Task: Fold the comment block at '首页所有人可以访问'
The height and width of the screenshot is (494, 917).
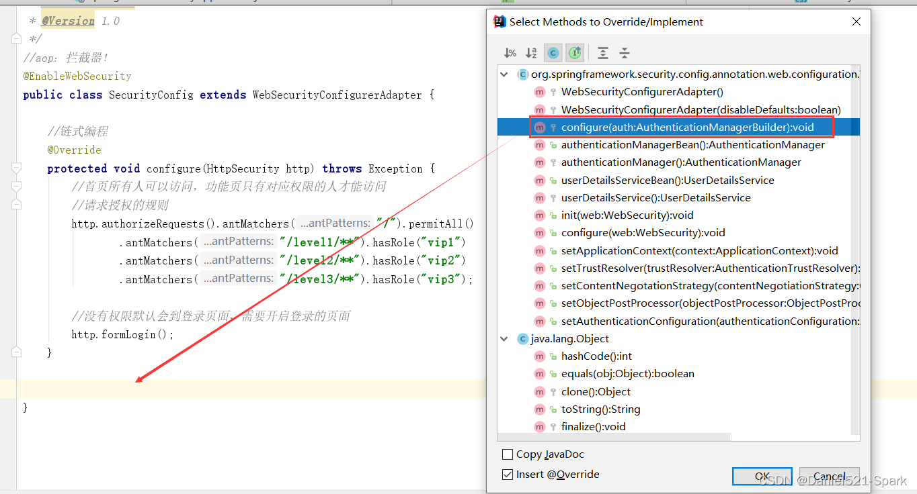Action: point(17,187)
